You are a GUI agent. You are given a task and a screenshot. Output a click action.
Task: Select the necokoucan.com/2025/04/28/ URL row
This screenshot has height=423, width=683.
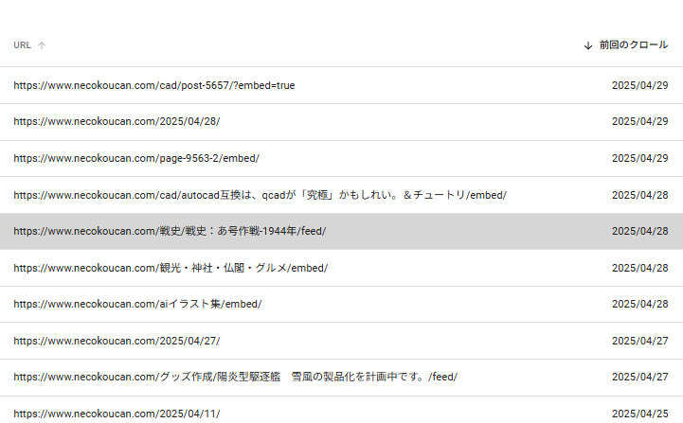coord(341,122)
